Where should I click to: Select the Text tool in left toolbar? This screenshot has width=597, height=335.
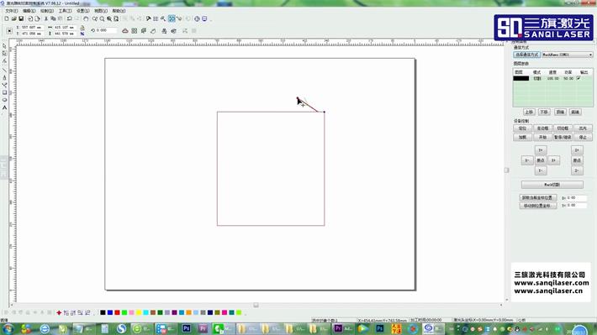point(4,107)
